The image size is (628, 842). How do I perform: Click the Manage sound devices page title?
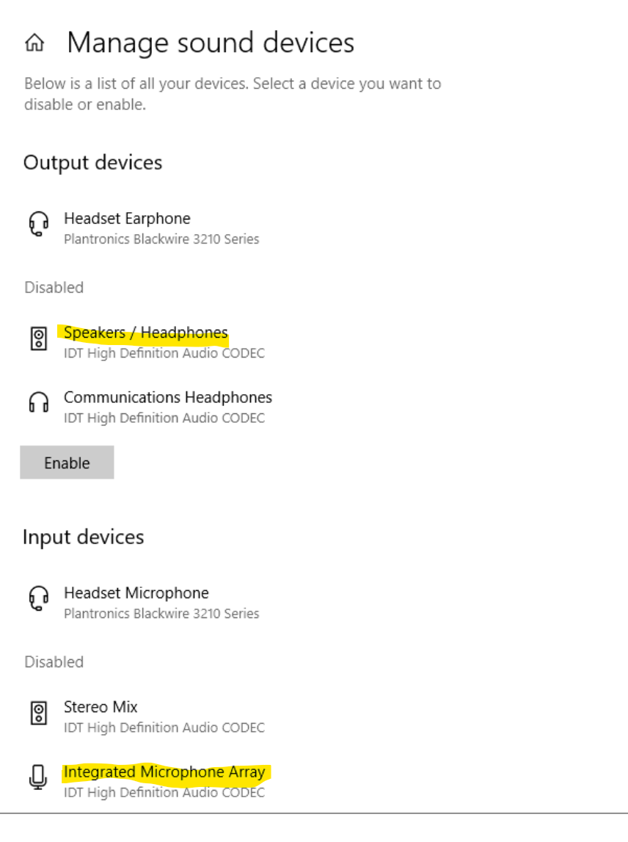pyautogui.click(x=211, y=43)
